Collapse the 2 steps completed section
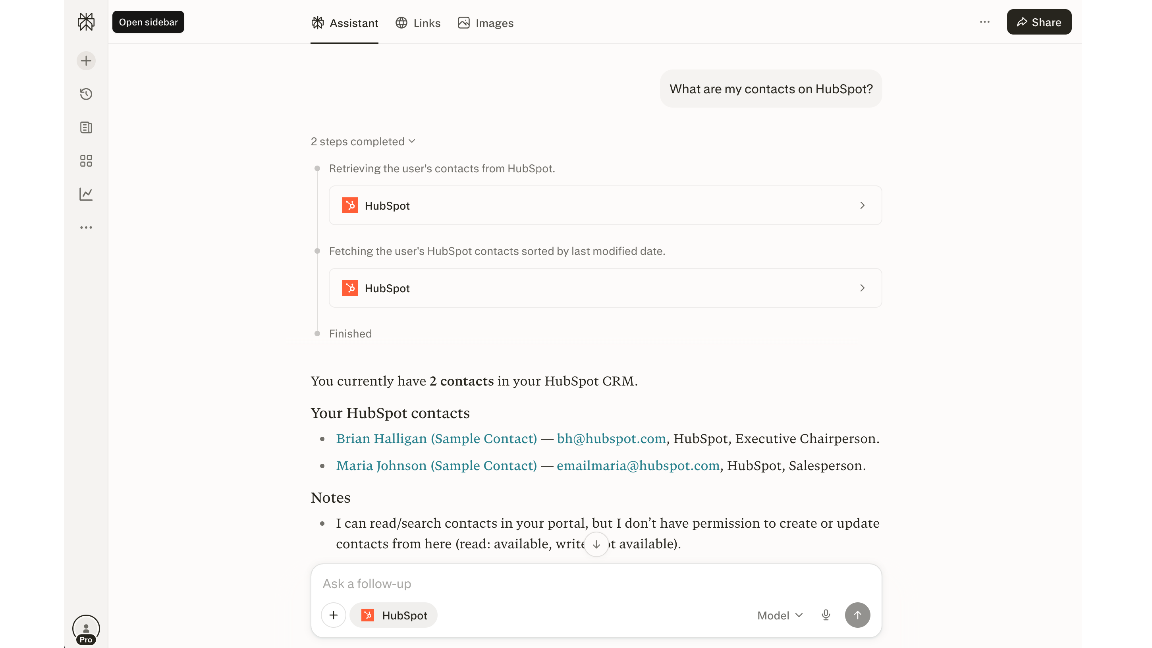 coord(363,142)
